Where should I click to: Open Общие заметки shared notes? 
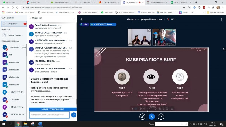click(14, 35)
